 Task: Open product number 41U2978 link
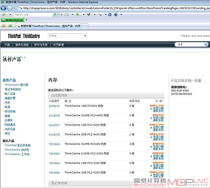tap(54, 135)
